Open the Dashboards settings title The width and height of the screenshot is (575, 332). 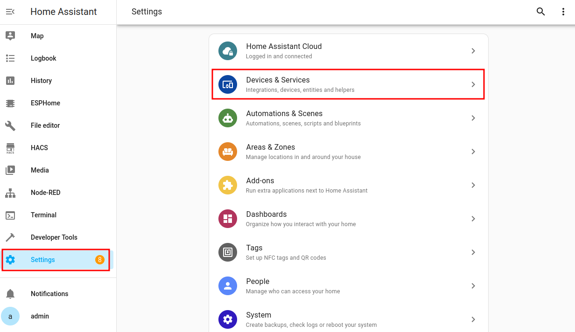(266, 214)
